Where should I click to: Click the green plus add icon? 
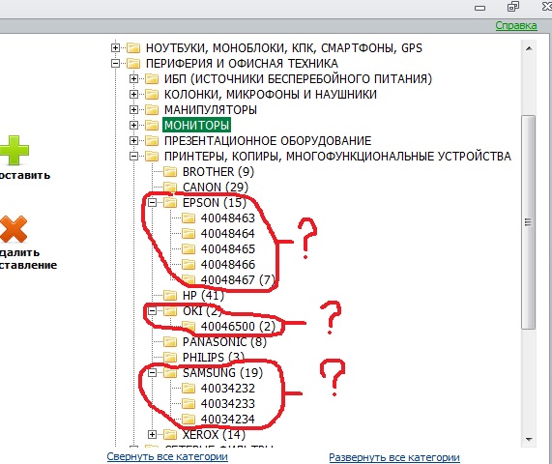[14, 151]
